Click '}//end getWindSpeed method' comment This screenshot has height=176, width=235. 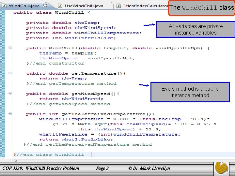tap(68, 104)
